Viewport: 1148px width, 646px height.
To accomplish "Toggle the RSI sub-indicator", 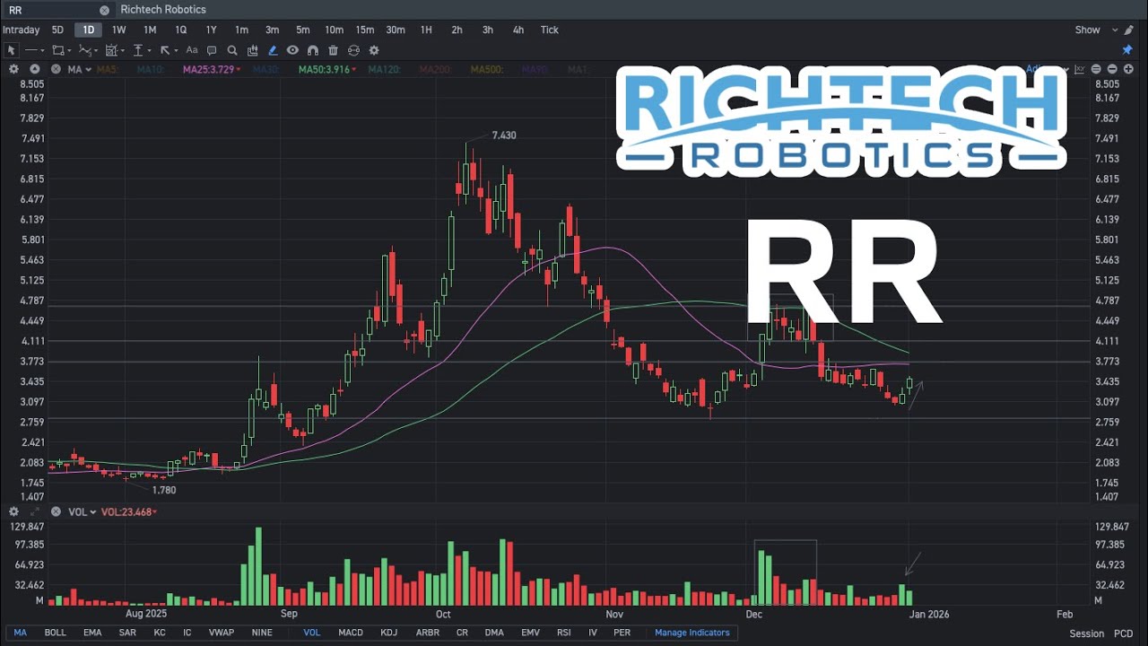I will (x=564, y=633).
